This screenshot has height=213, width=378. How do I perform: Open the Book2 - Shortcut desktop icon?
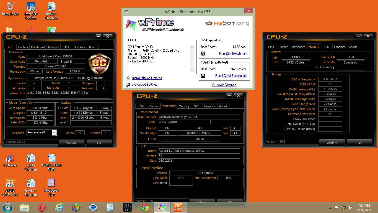tap(51, 11)
